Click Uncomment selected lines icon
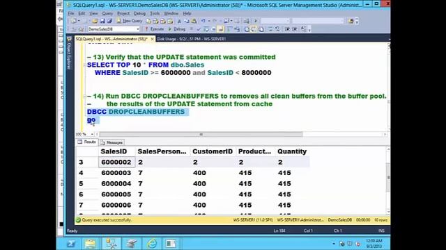446x250 pixels. point(277,29)
